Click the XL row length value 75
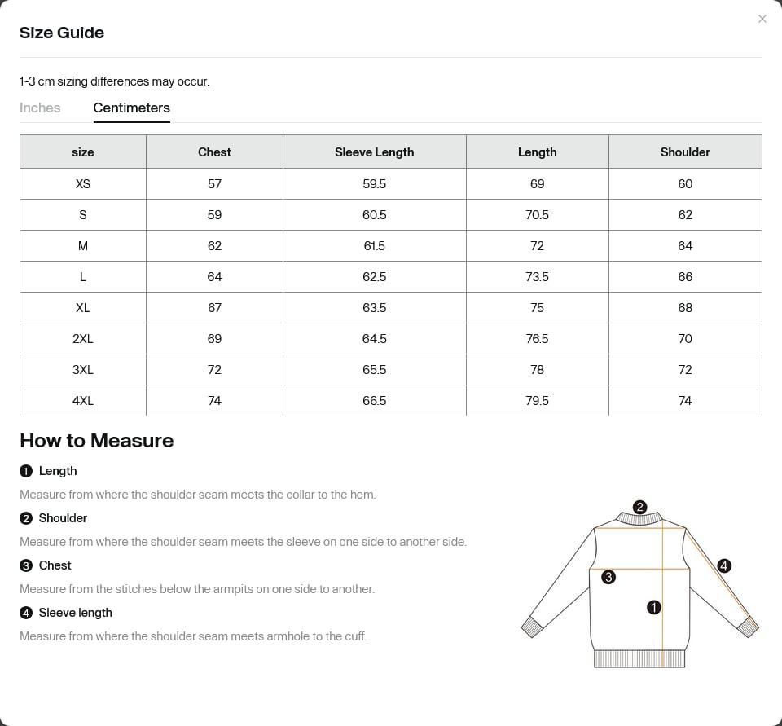The width and height of the screenshot is (782, 726). coord(537,308)
